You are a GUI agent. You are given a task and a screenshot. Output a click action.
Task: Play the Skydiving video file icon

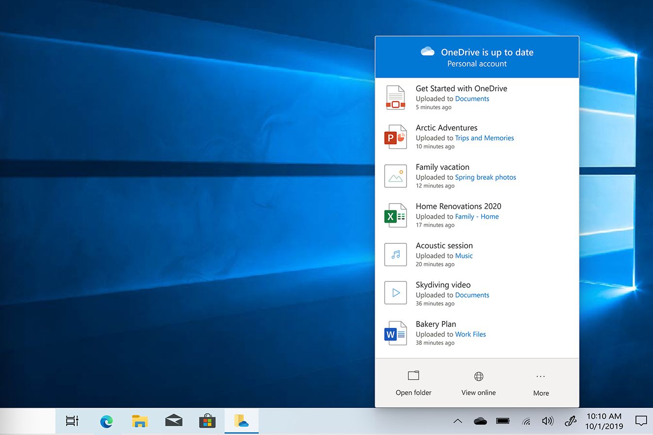coord(395,293)
